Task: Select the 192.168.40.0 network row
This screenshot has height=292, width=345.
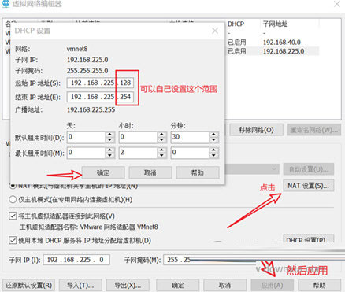Action: click(x=273, y=42)
